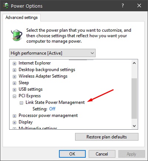Image resolution: width=148 pixels, height=161 pixels.
Task: Expand Desktop background settings plus box
Action: pos(14,70)
